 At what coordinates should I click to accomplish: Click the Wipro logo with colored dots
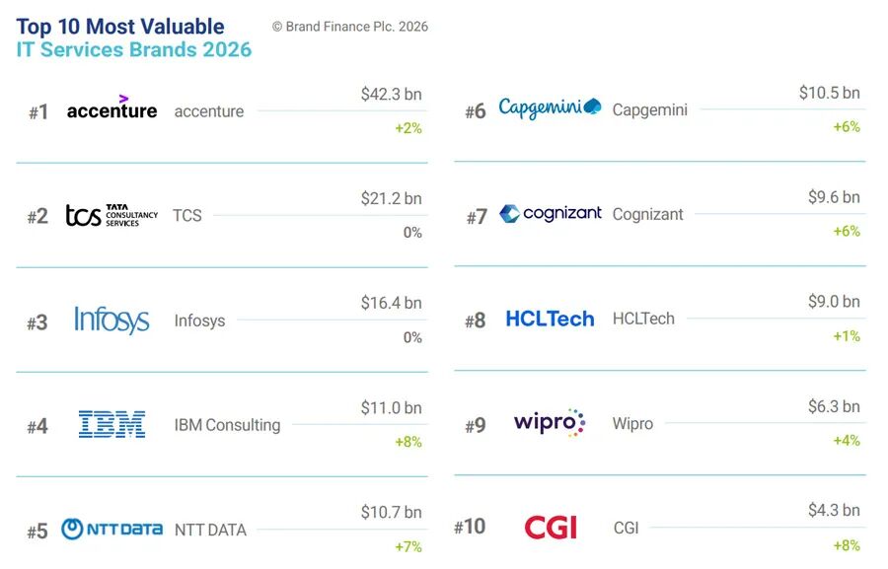pos(550,422)
